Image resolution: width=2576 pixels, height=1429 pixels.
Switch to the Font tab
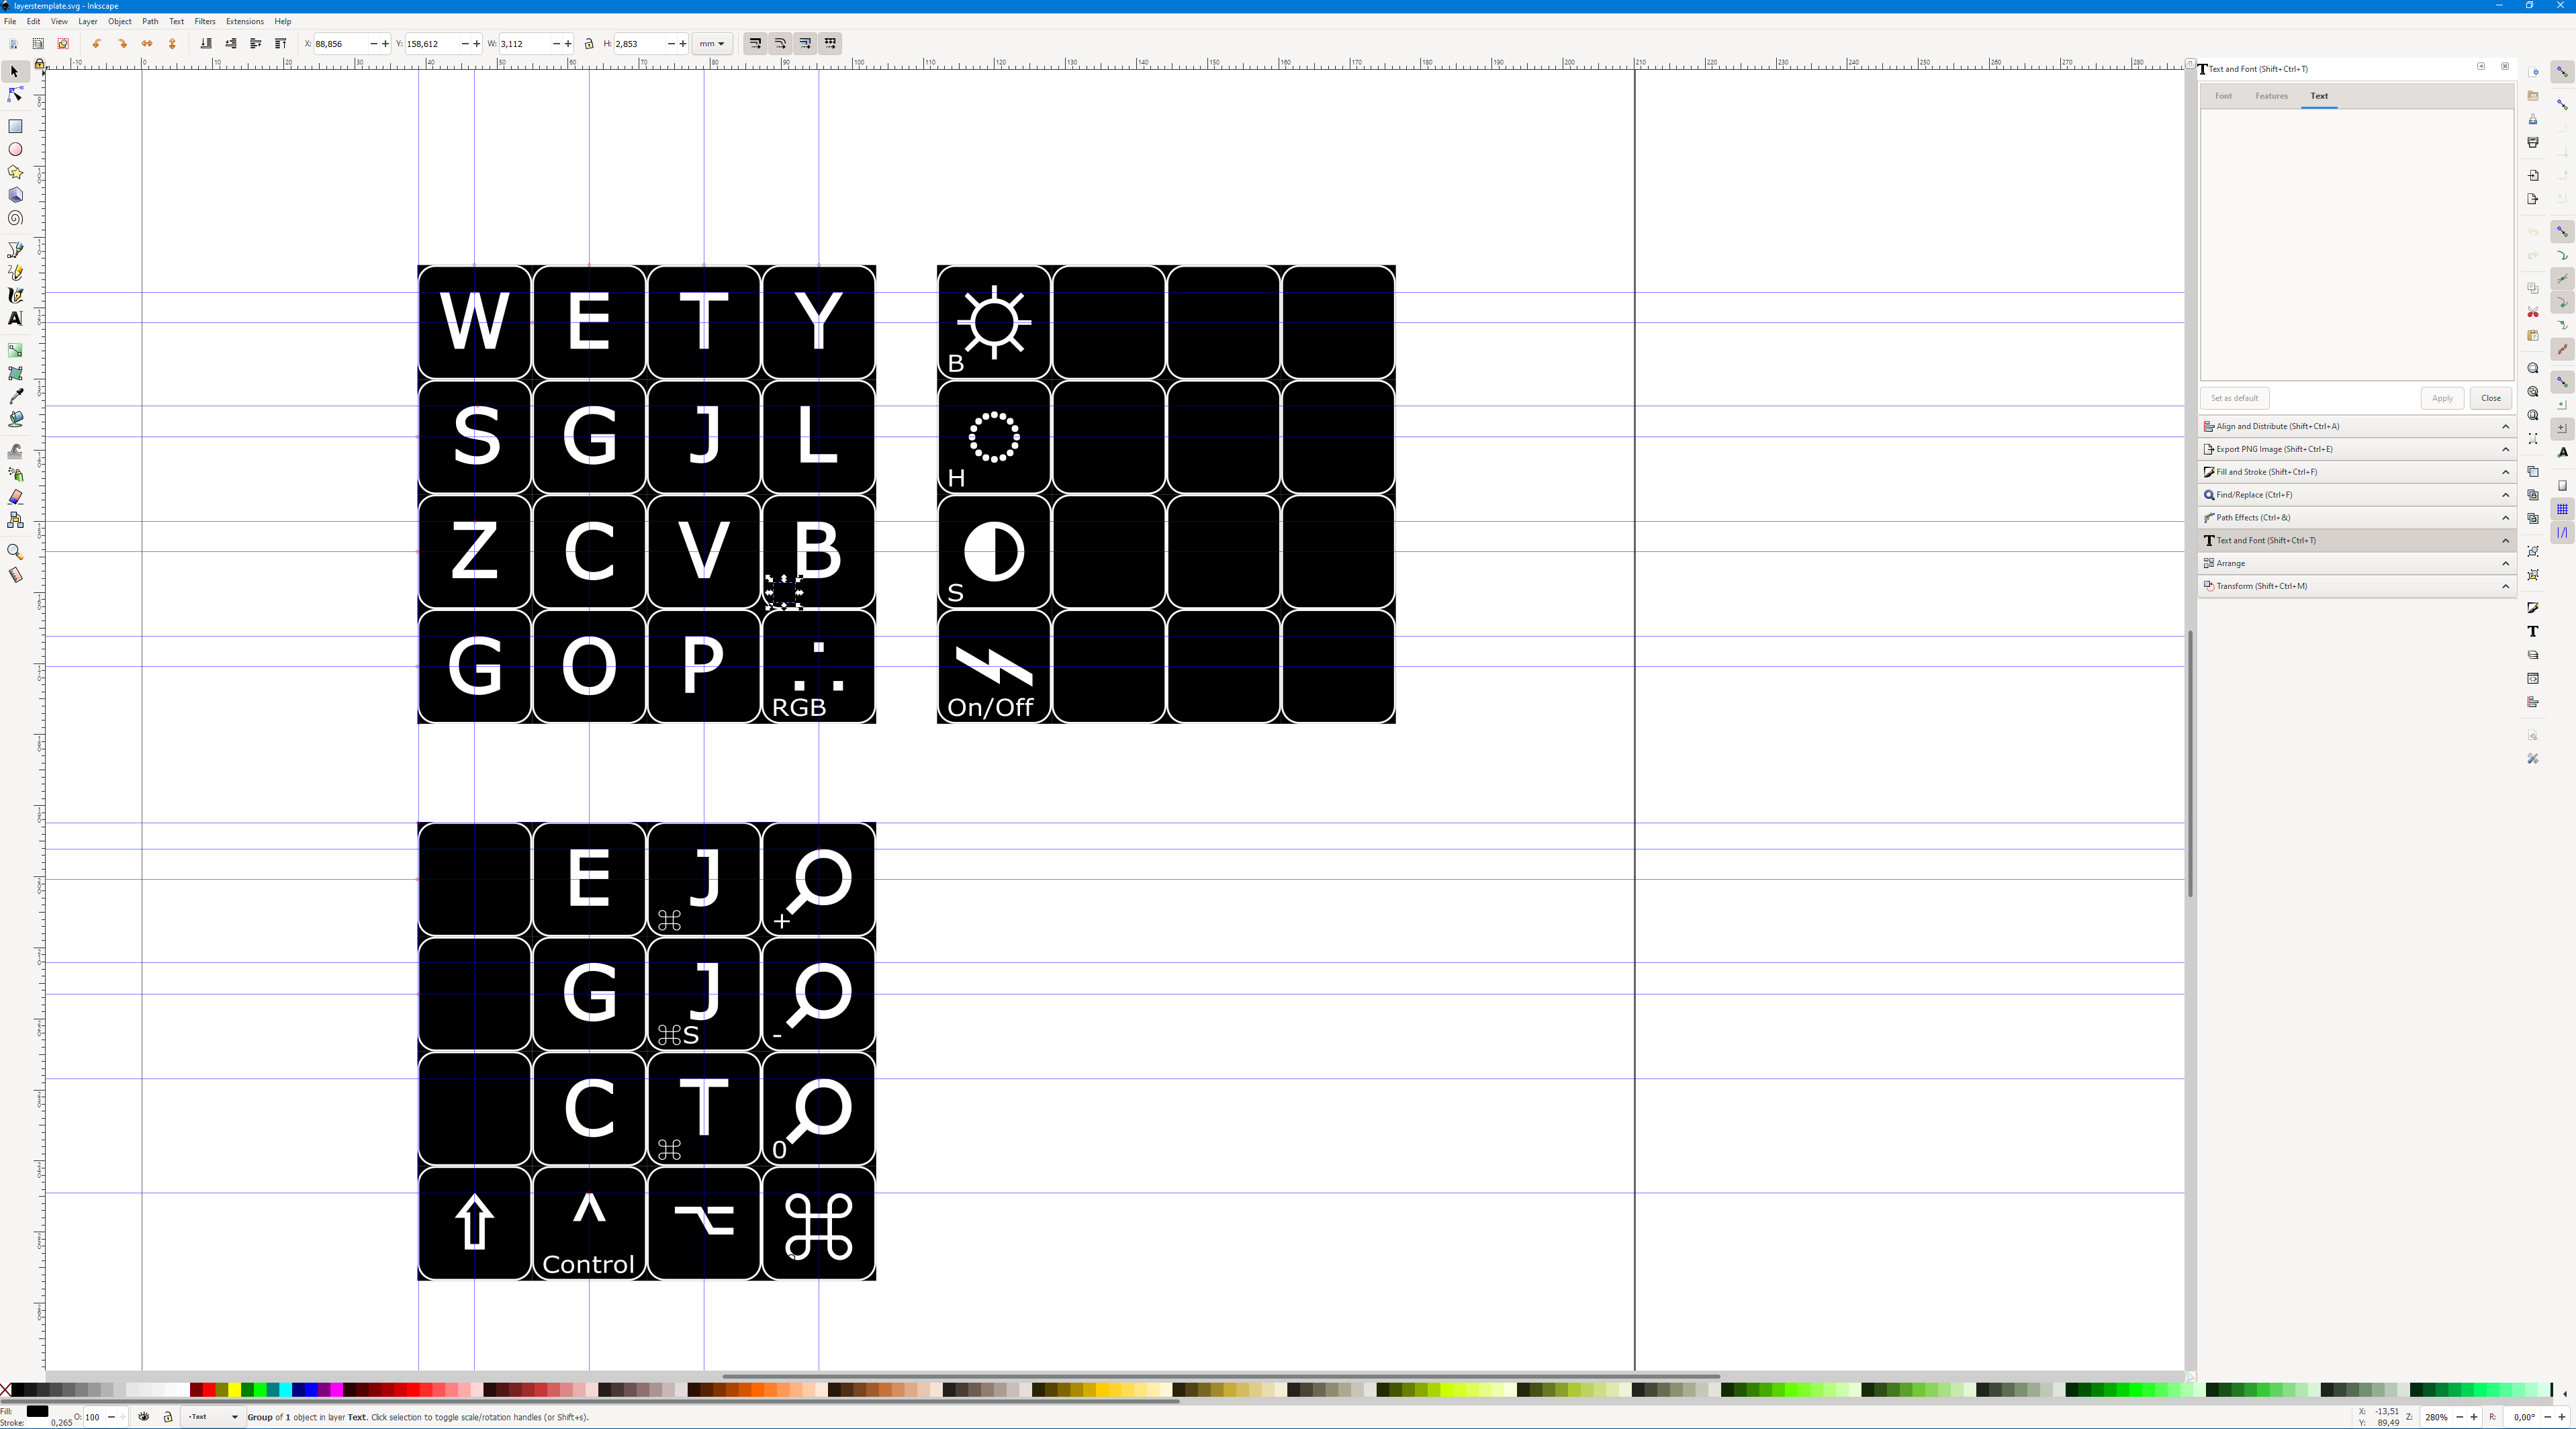click(2223, 96)
